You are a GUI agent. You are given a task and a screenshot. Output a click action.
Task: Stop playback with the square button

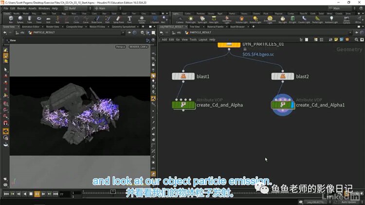click(31, 194)
